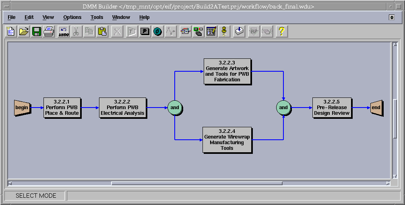Click the yellow pushpin toolbar icon
The image size is (405, 205).
point(224,31)
